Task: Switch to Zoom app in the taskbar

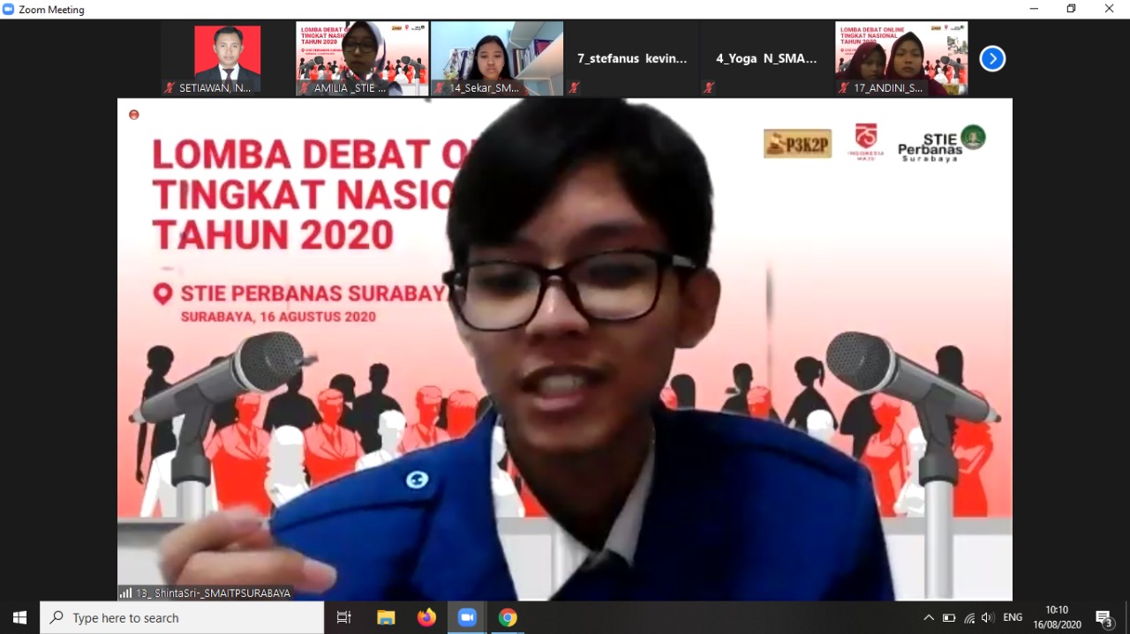Action: point(467,617)
